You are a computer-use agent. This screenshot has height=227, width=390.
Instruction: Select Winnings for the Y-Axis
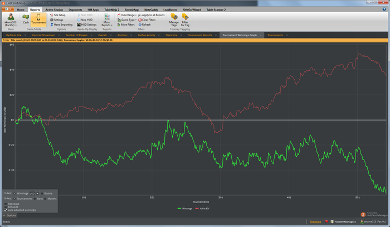click(14, 194)
